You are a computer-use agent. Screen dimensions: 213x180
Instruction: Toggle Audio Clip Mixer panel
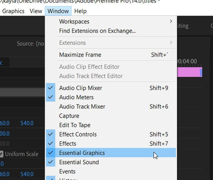pos(81,88)
